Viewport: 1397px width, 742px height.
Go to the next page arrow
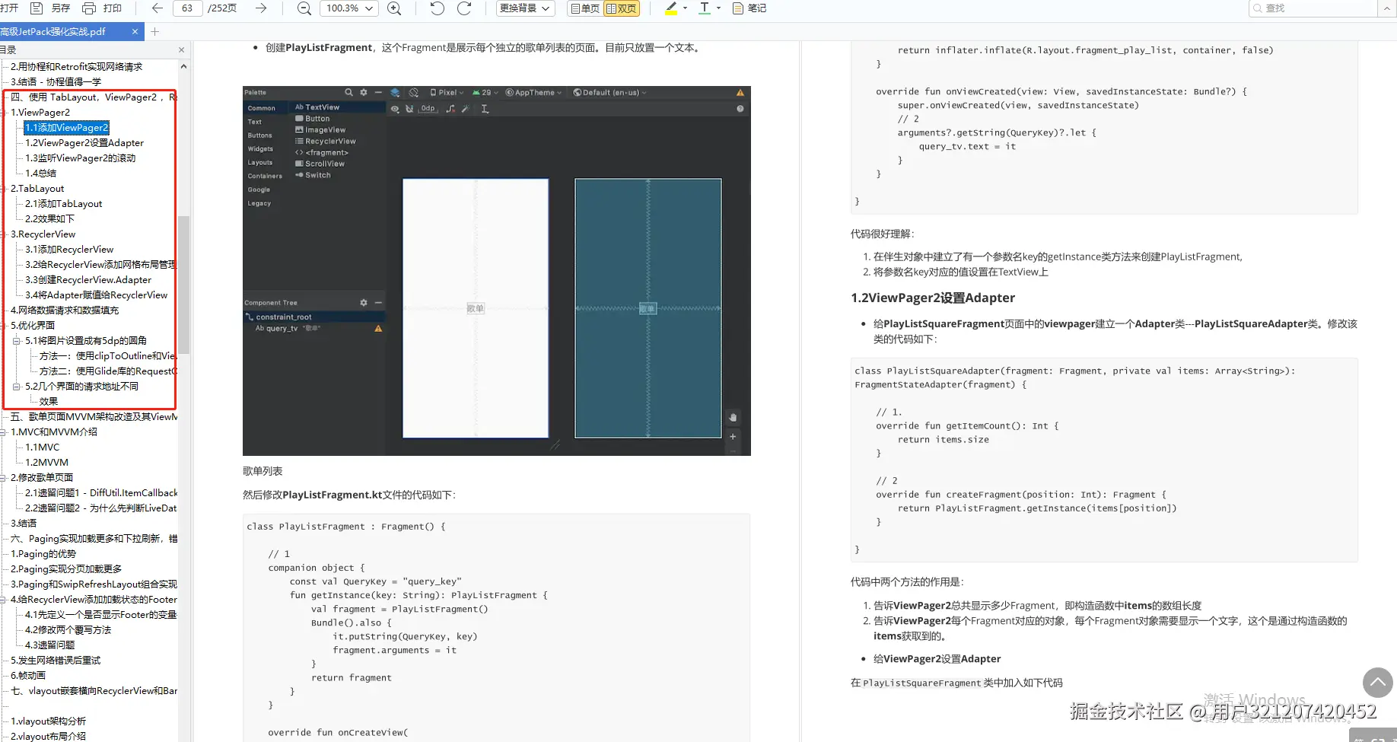(x=261, y=8)
